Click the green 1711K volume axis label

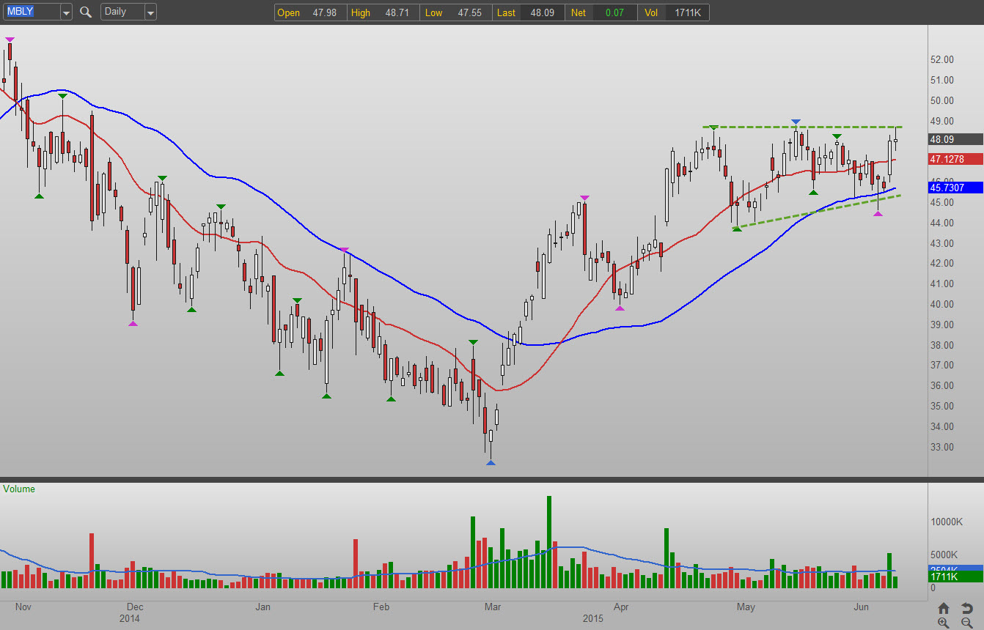point(956,578)
